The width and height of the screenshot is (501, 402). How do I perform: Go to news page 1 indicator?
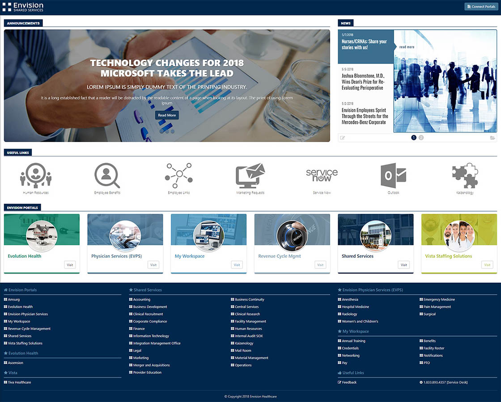coord(414,138)
